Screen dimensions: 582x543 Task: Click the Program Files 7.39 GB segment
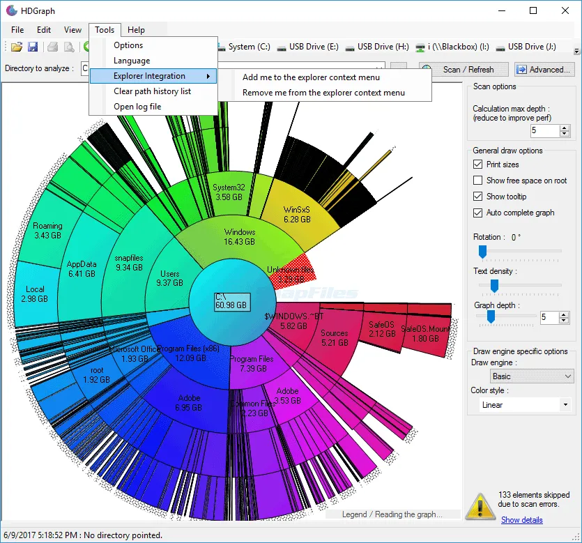point(252,364)
